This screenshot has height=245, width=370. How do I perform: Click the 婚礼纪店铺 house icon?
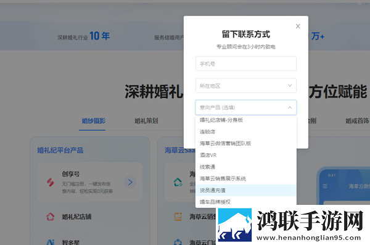pos(51,217)
